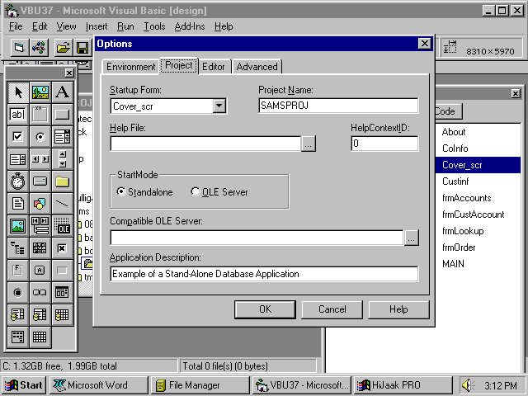Choose the Standalone start mode option

point(121,192)
